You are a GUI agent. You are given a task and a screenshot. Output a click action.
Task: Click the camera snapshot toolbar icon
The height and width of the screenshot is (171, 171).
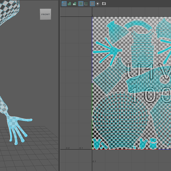point(104,3)
